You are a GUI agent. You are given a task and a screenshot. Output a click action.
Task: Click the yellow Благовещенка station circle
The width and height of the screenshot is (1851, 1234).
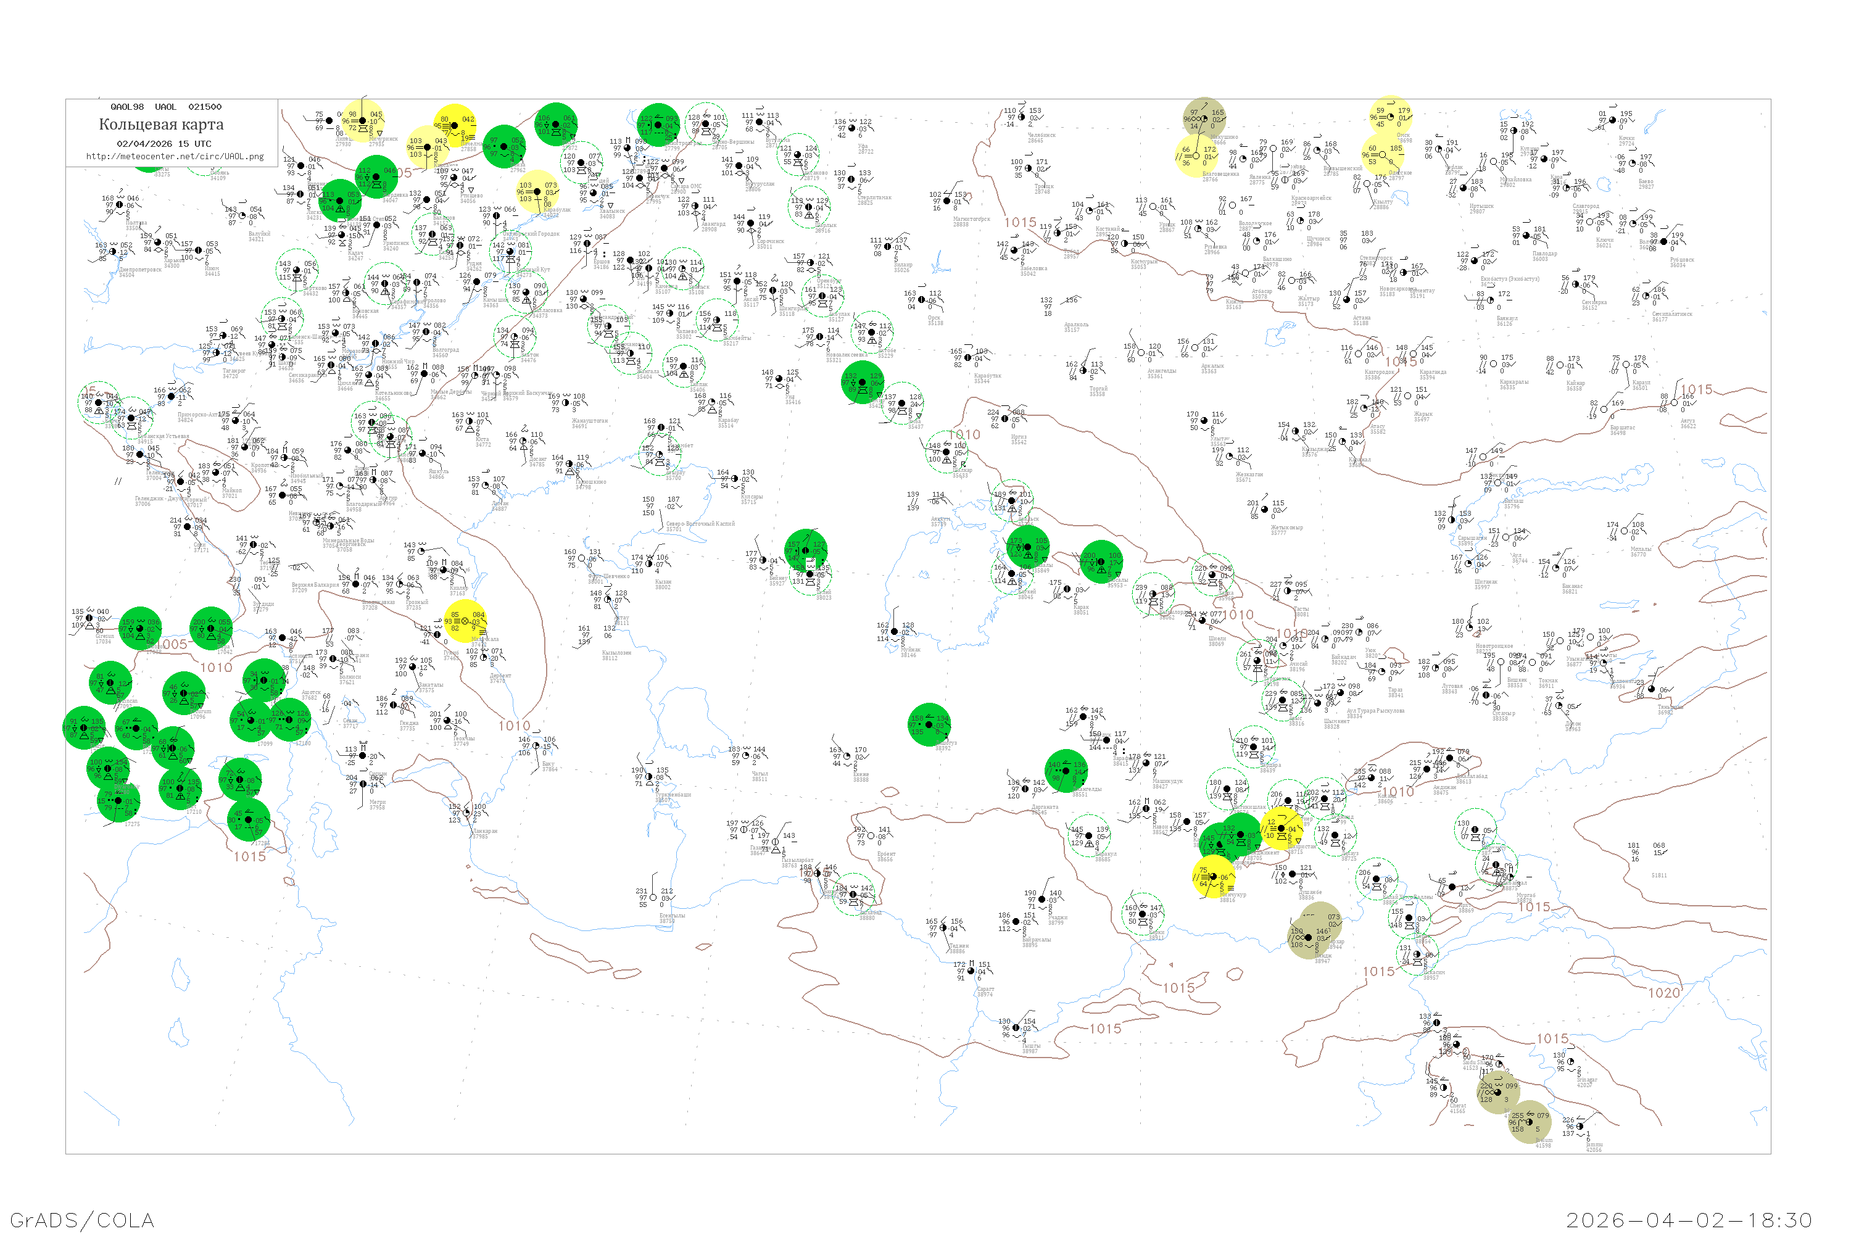pos(1196,156)
